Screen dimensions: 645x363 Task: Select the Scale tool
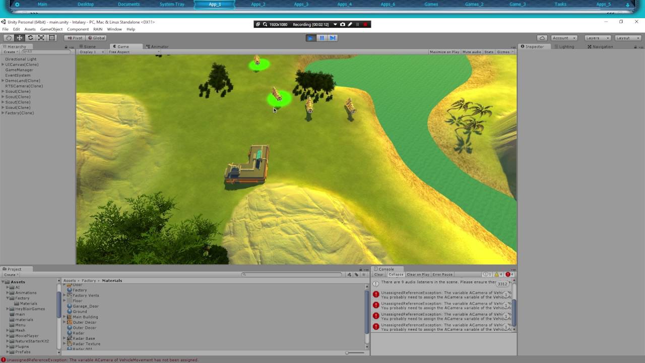pyautogui.click(x=41, y=38)
